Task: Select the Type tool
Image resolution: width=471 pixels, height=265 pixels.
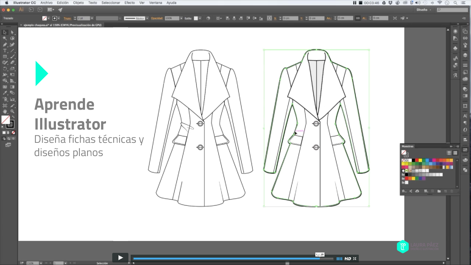Action: tap(5, 50)
